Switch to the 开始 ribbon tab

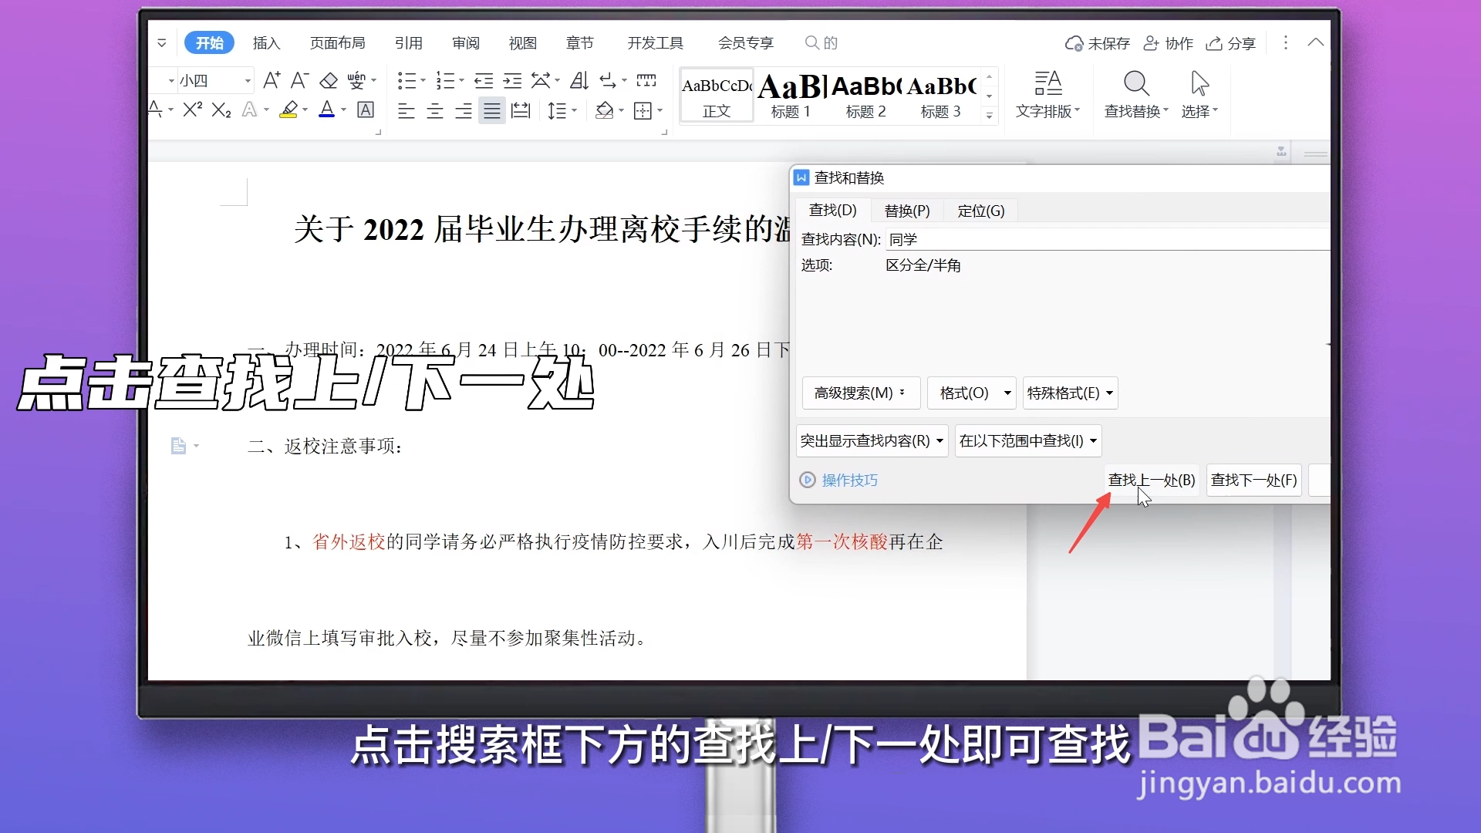click(x=209, y=43)
